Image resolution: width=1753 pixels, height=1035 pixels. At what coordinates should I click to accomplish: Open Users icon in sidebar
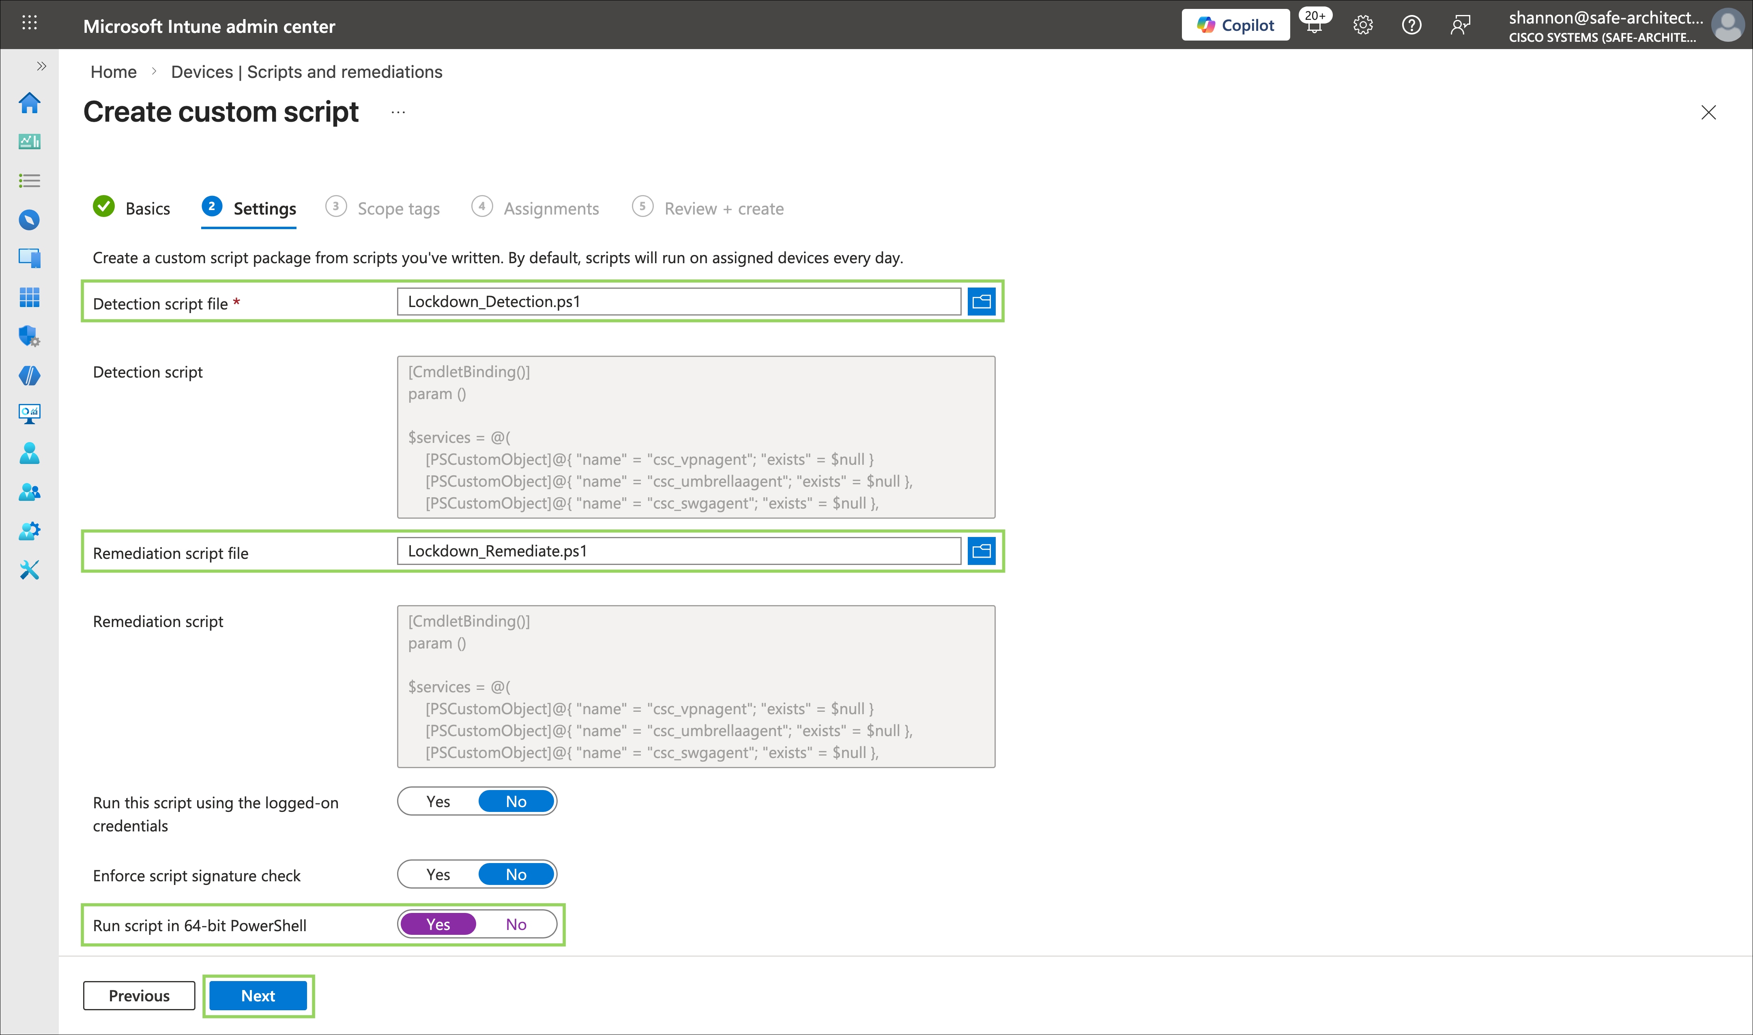click(29, 453)
